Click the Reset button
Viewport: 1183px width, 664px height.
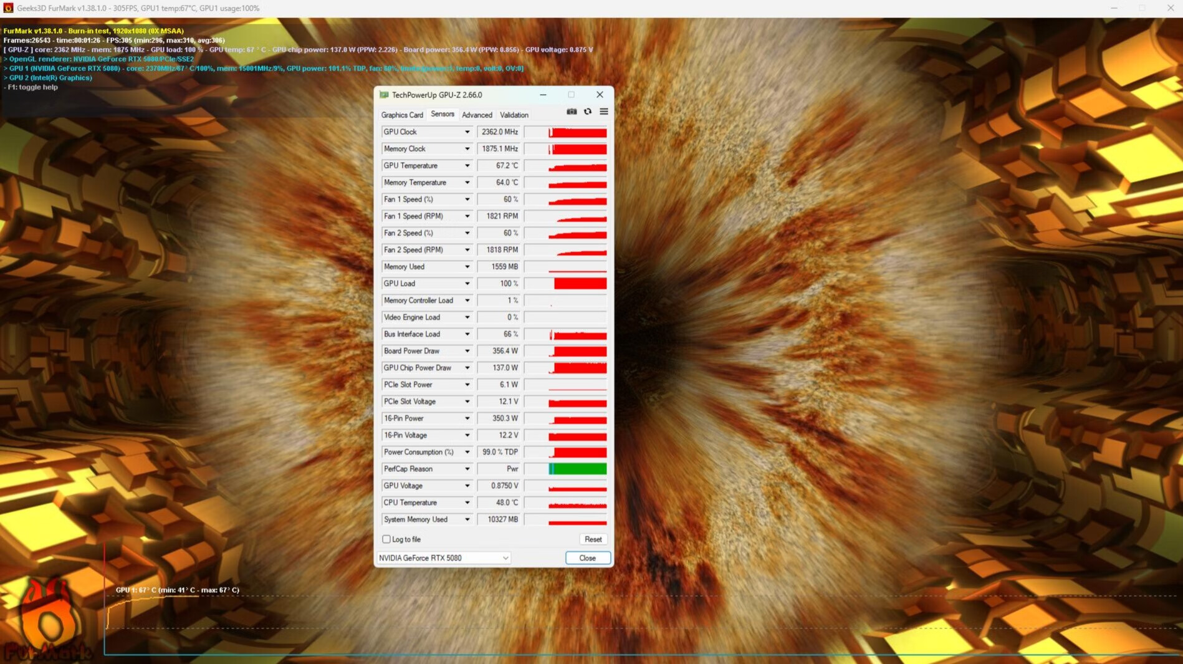[593, 539]
